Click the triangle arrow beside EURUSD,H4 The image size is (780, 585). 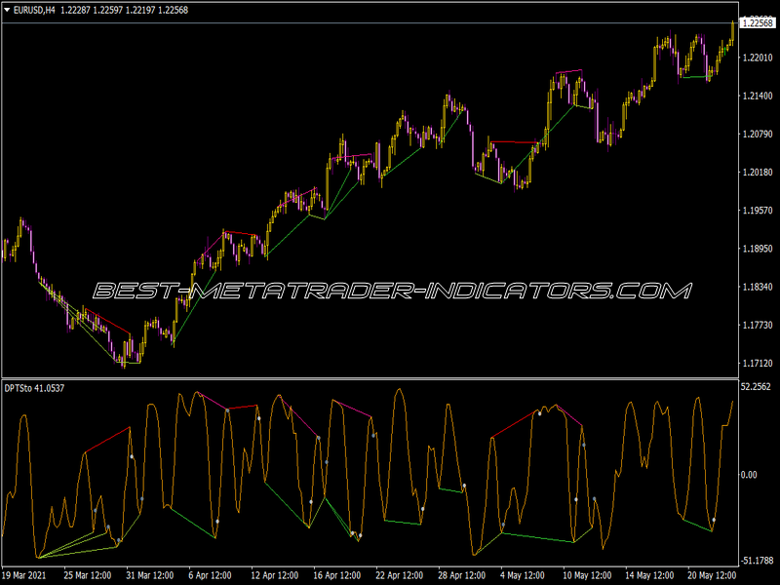(7, 10)
